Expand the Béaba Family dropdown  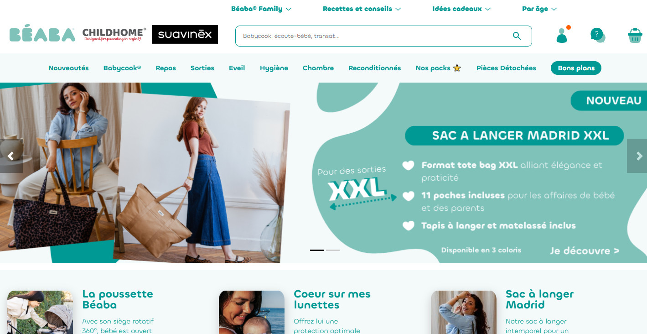261,9
